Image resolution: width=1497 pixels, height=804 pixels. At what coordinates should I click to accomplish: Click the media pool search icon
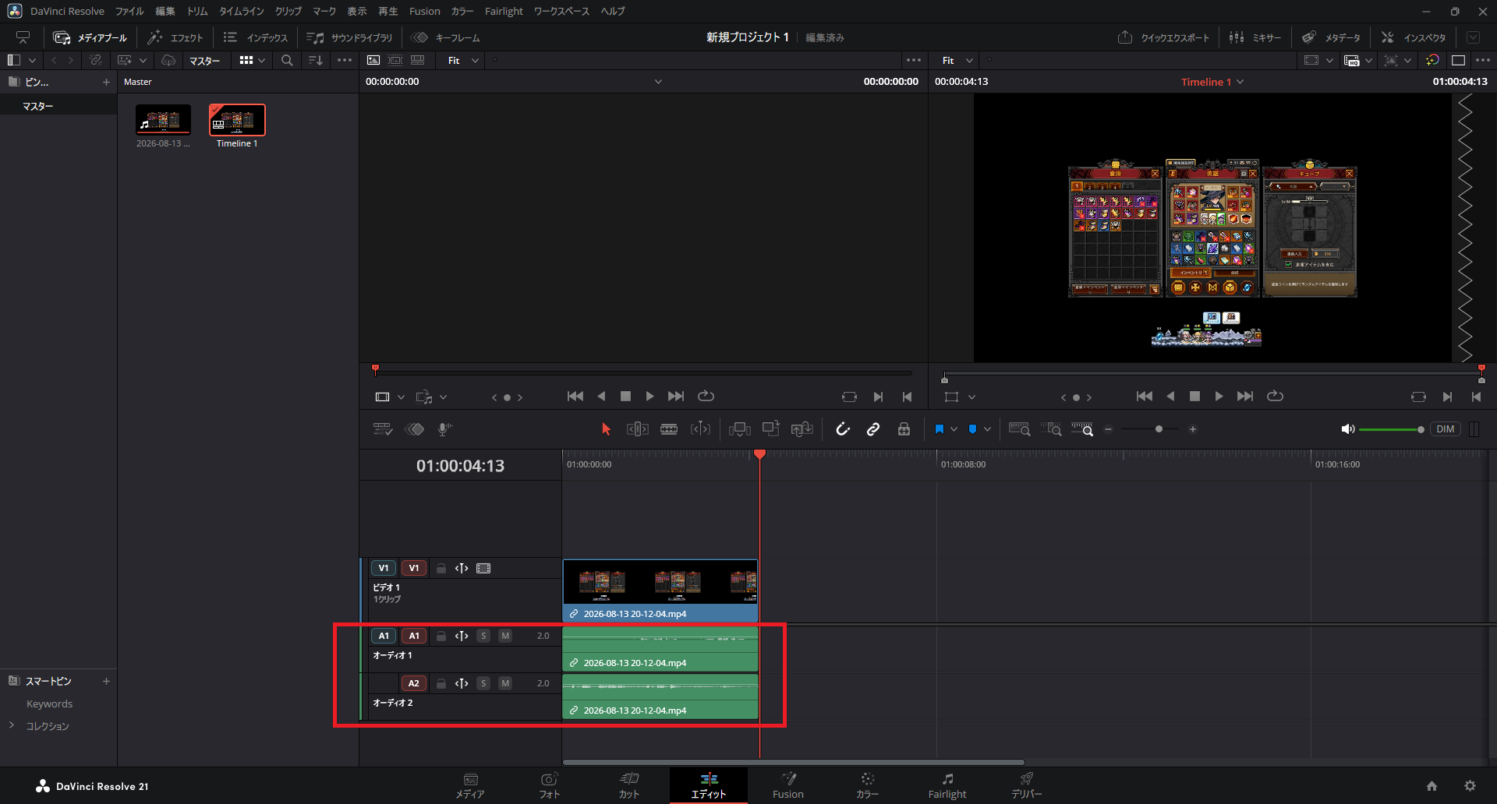pyautogui.click(x=287, y=60)
